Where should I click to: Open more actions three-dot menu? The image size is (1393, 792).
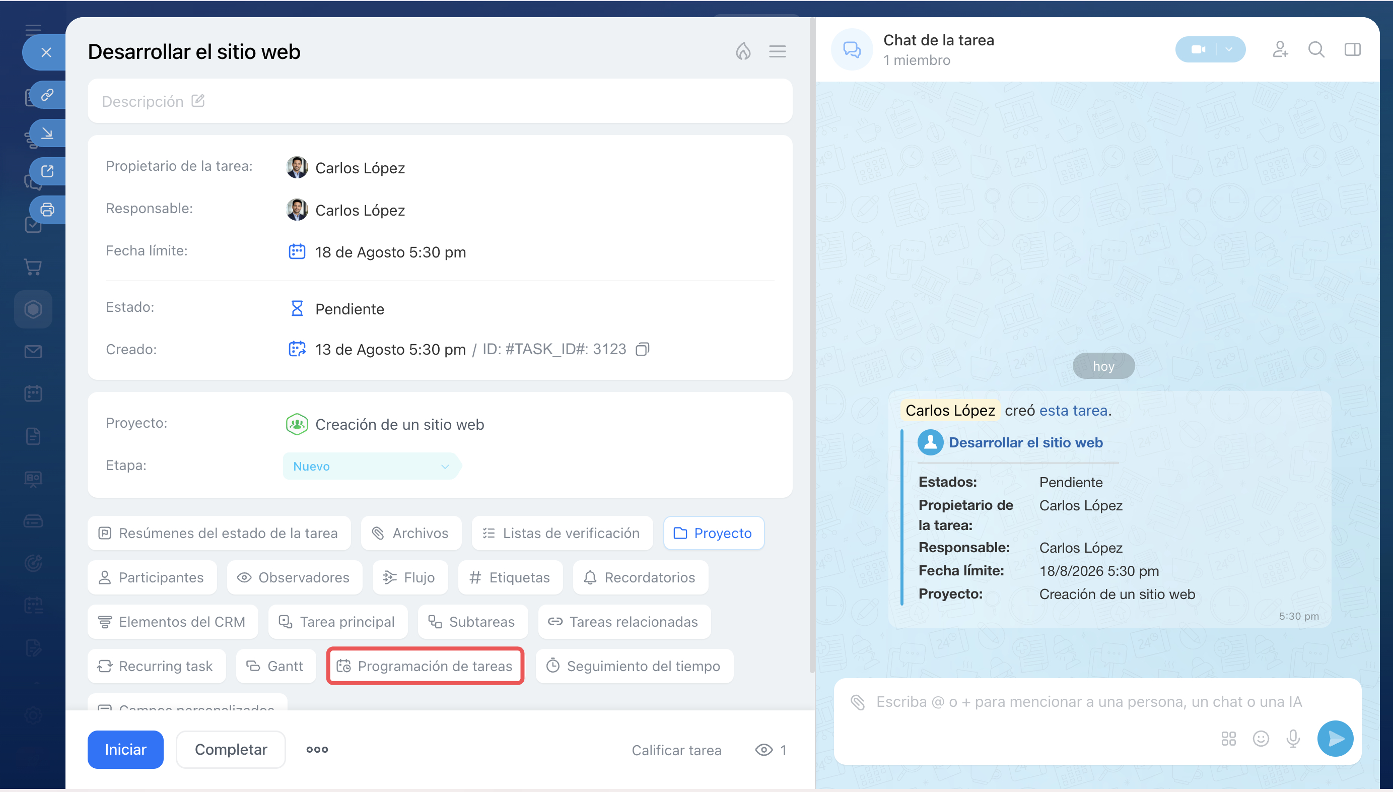point(317,750)
